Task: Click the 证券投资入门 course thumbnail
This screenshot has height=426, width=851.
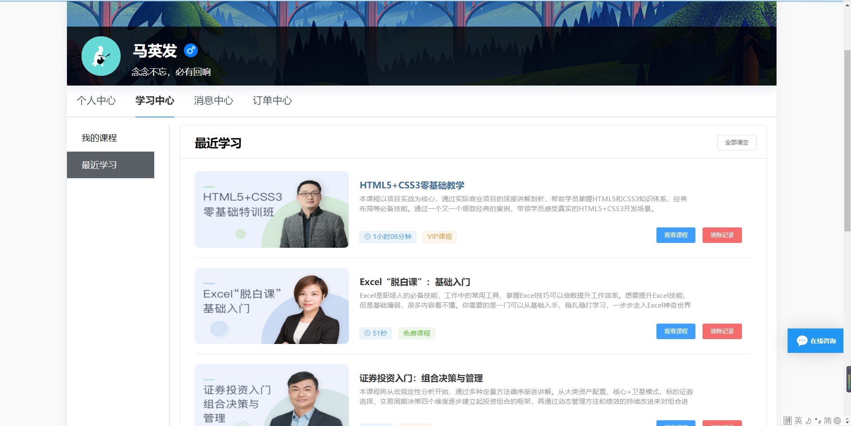Action: [x=272, y=395]
